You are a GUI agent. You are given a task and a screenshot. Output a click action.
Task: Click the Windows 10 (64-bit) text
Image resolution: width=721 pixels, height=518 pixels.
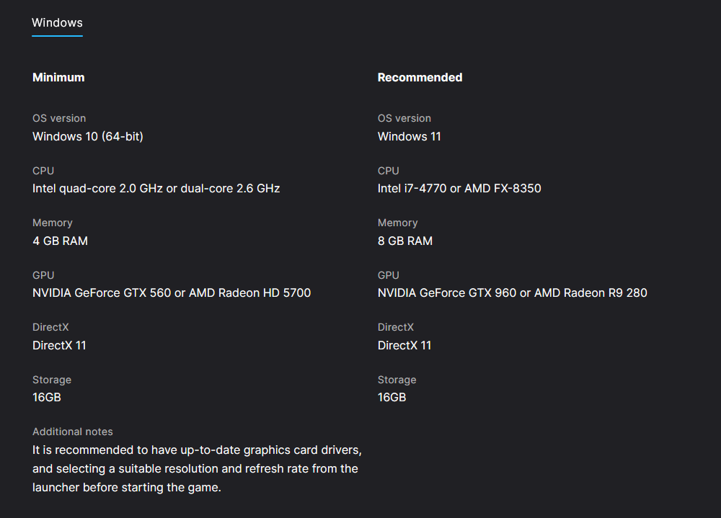pos(88,136)
